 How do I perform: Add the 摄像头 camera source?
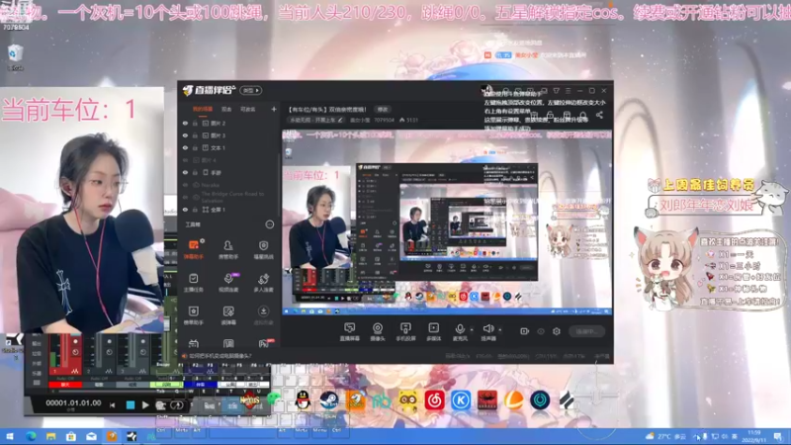(378, 331)
